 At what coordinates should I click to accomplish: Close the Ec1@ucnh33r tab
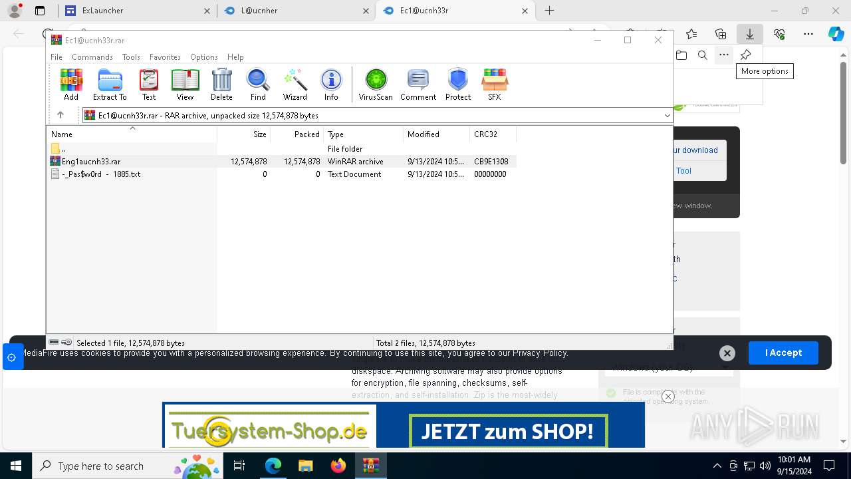(525, 11)
